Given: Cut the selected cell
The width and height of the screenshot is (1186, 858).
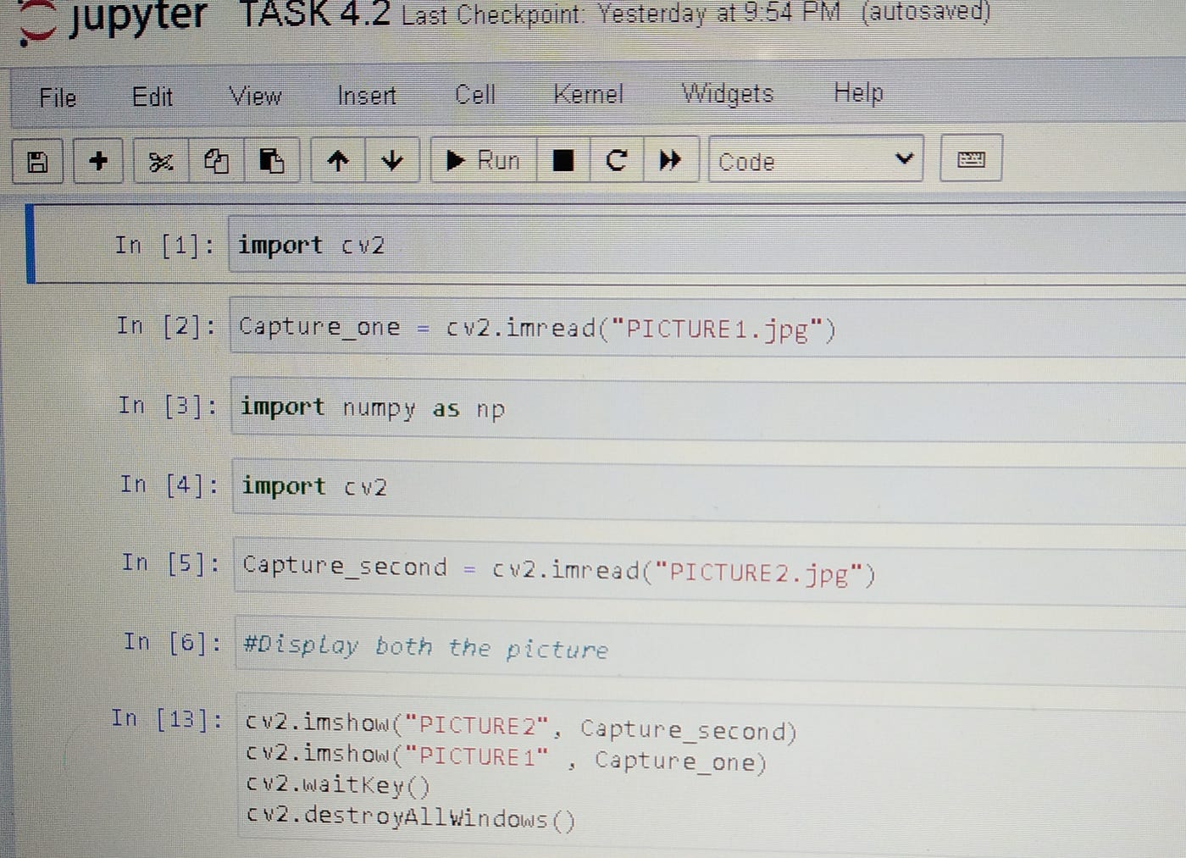Looking at the screenshot, I should click(162, 160).
